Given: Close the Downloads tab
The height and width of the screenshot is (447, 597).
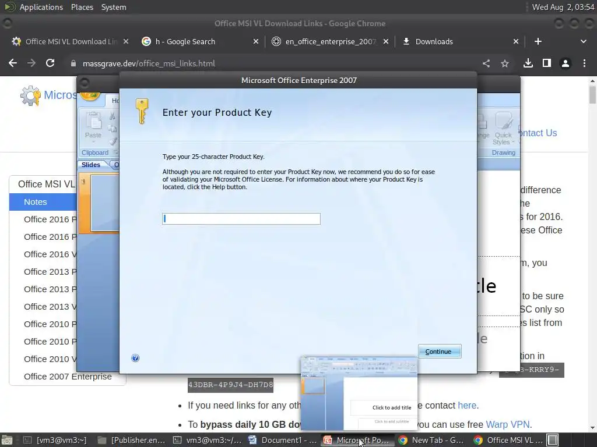Looking at the screenshot, I should point(516,41).
